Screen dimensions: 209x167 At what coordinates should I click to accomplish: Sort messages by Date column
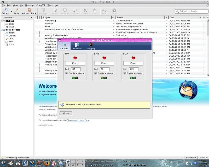185,17
